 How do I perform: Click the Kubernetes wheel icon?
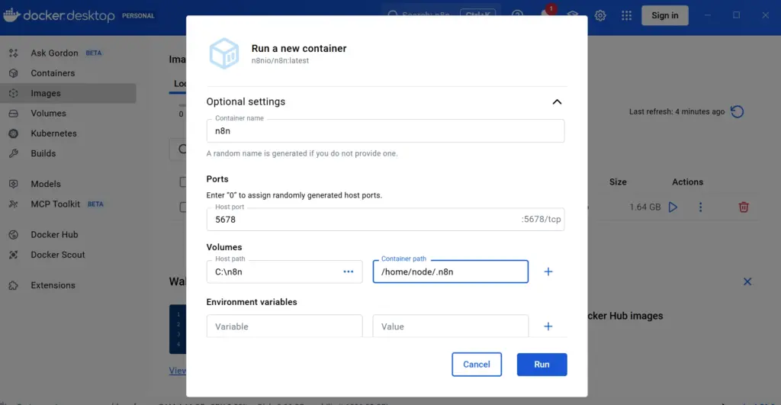[14, 133]
